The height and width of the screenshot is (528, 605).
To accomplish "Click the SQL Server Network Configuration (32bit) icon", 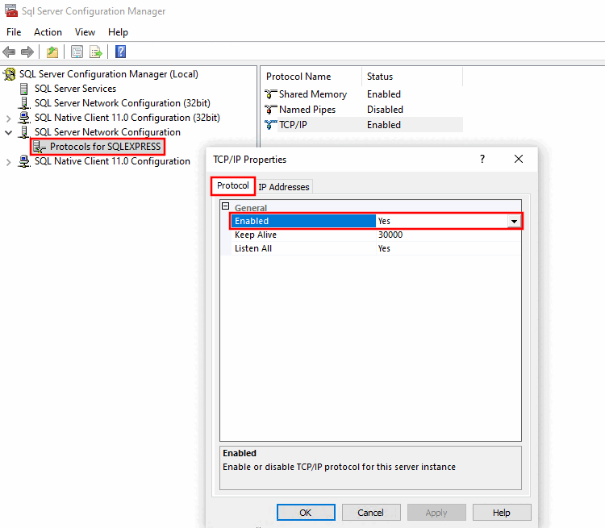I will coord(24,103).
